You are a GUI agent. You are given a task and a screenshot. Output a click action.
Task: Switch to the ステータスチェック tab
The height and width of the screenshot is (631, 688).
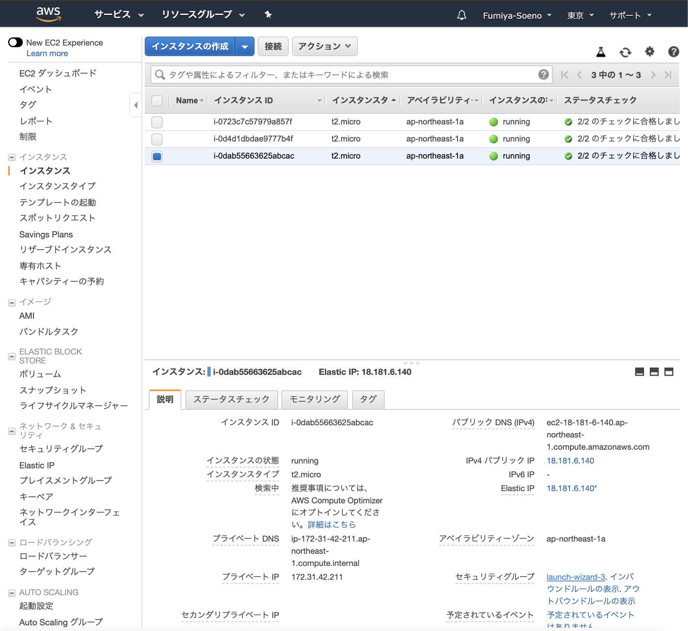point(231,400)
